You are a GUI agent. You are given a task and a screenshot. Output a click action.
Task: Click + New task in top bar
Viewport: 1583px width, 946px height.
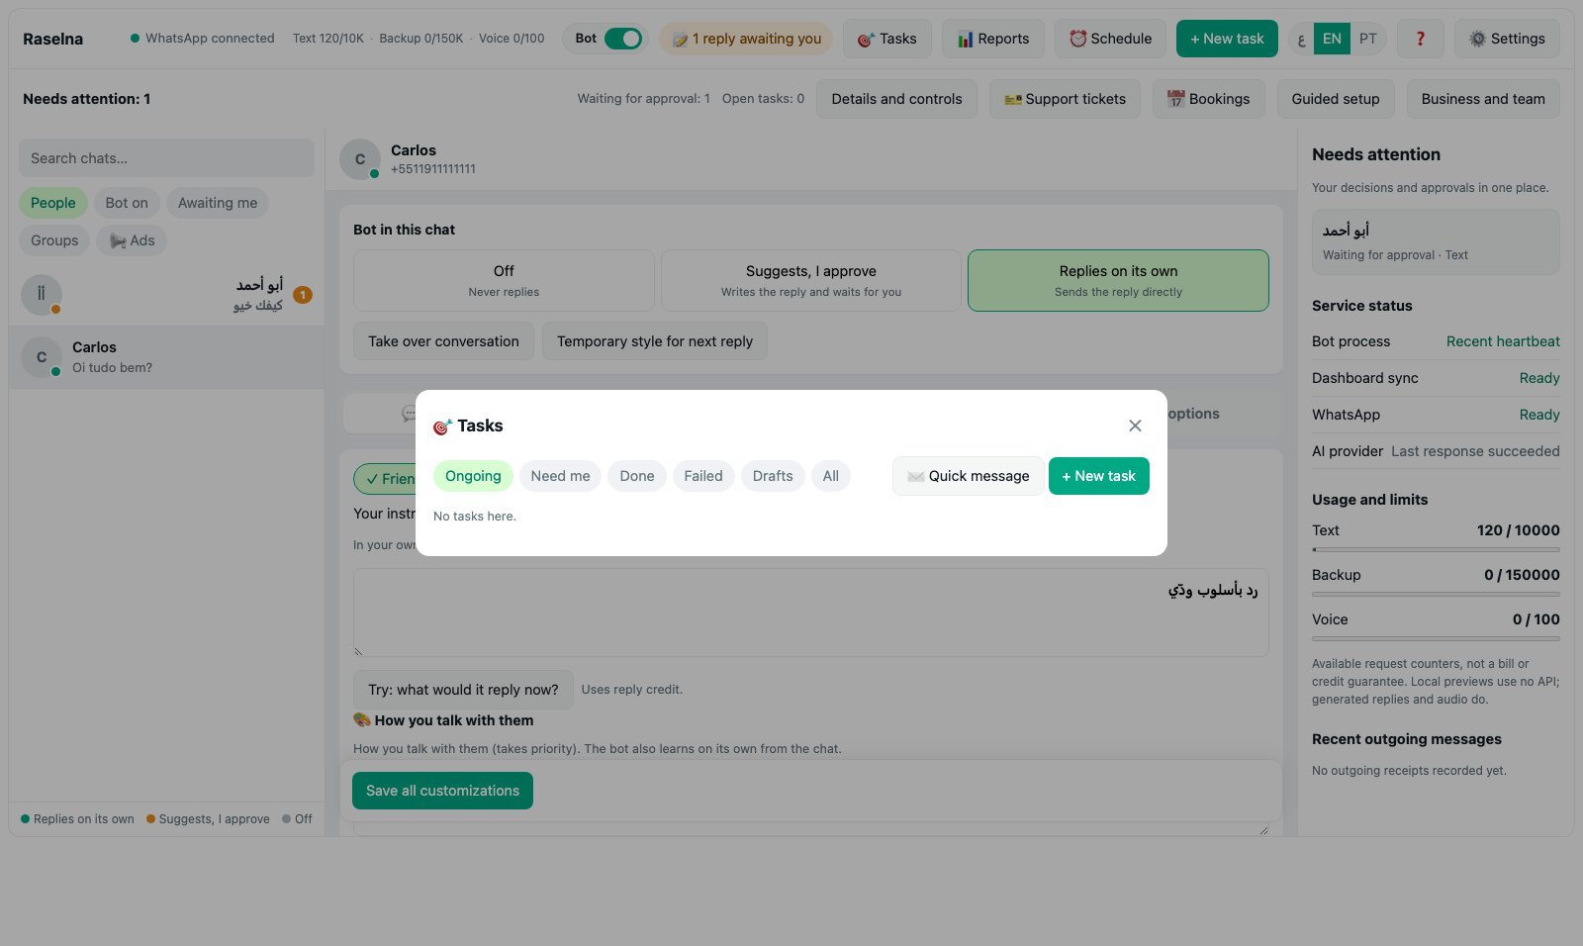click(x=1227, y=39)
